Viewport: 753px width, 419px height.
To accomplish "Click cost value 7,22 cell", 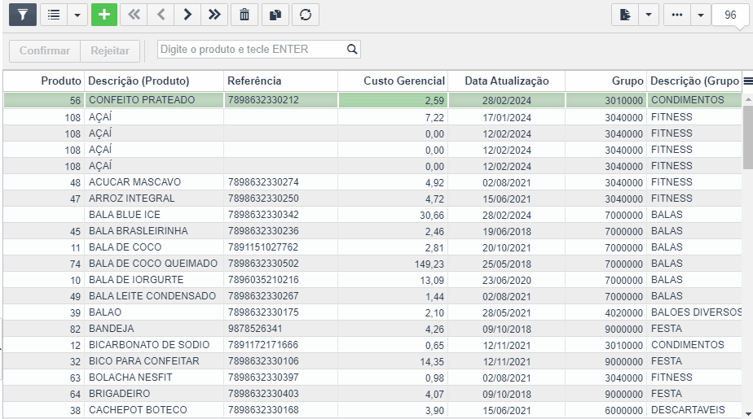I will tap(394, 117).
